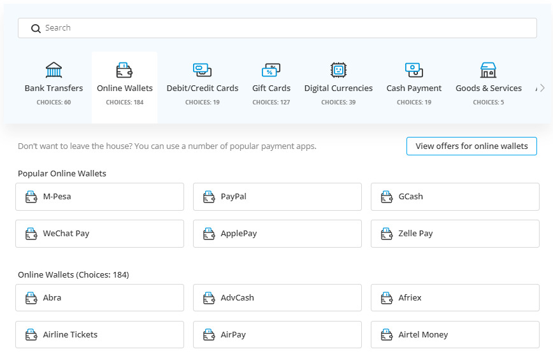Switch to Bank Transfers tab
The width and height of the screenshot is (553, 354).
54,88
